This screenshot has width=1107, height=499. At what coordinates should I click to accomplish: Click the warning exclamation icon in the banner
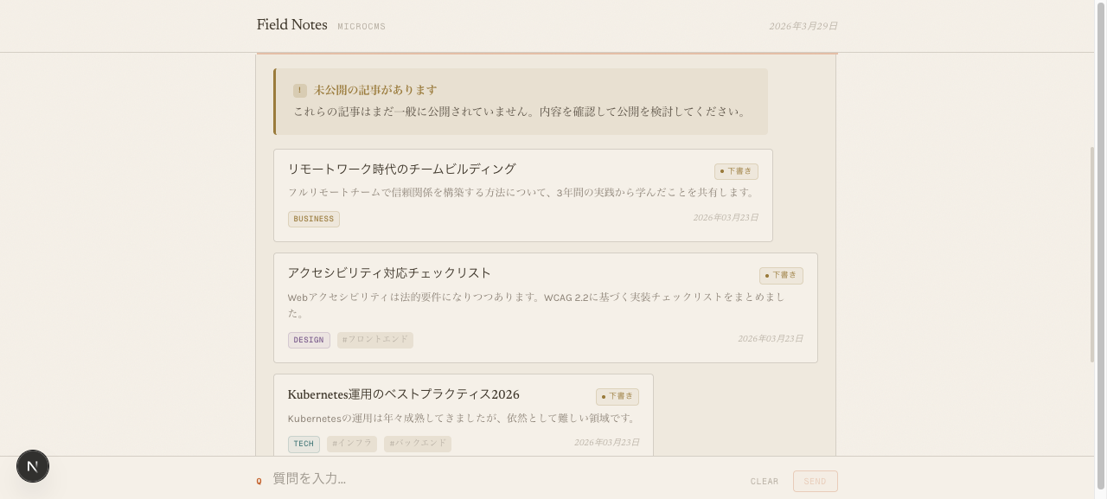(299, 90)
